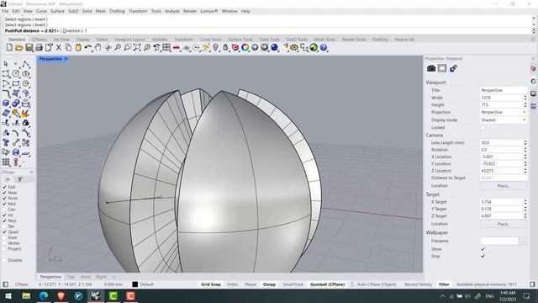538x303 pixels.
Task: Open Microsoft Edge from the taskbar
Action: [44, 296]
